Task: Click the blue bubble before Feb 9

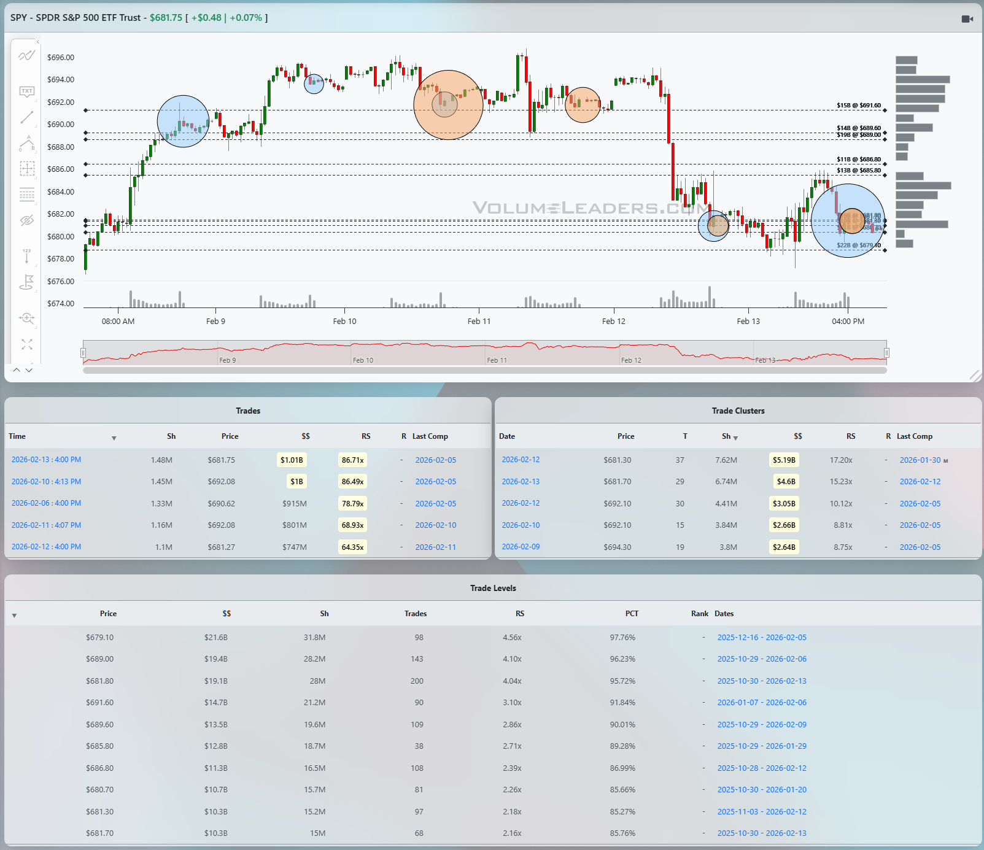Action: pyautogui.click(x=183, y=122)
